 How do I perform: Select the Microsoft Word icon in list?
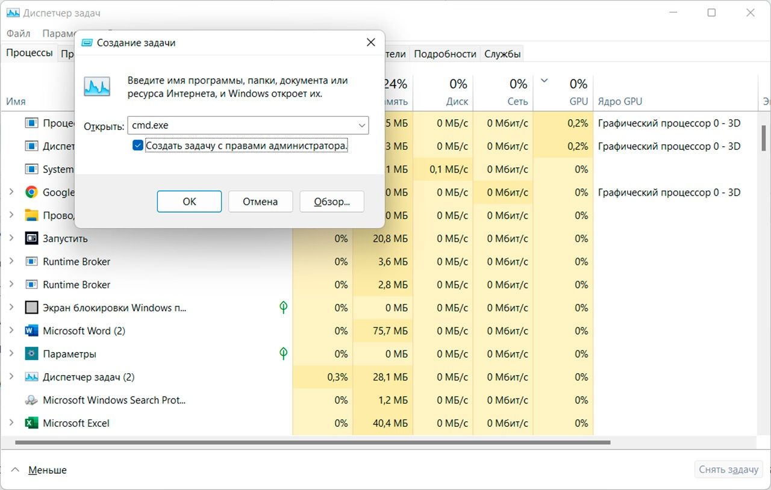(x=31, y=330)
